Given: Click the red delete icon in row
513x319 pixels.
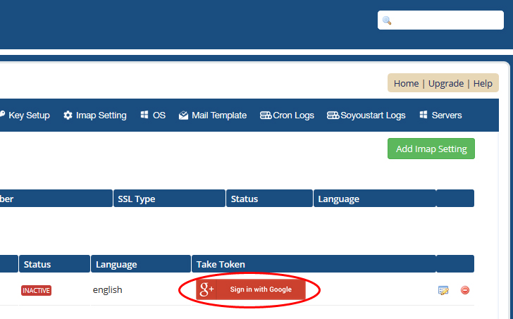Looking at the screenshot, I should pyautogui.click(x=465, y=290).
